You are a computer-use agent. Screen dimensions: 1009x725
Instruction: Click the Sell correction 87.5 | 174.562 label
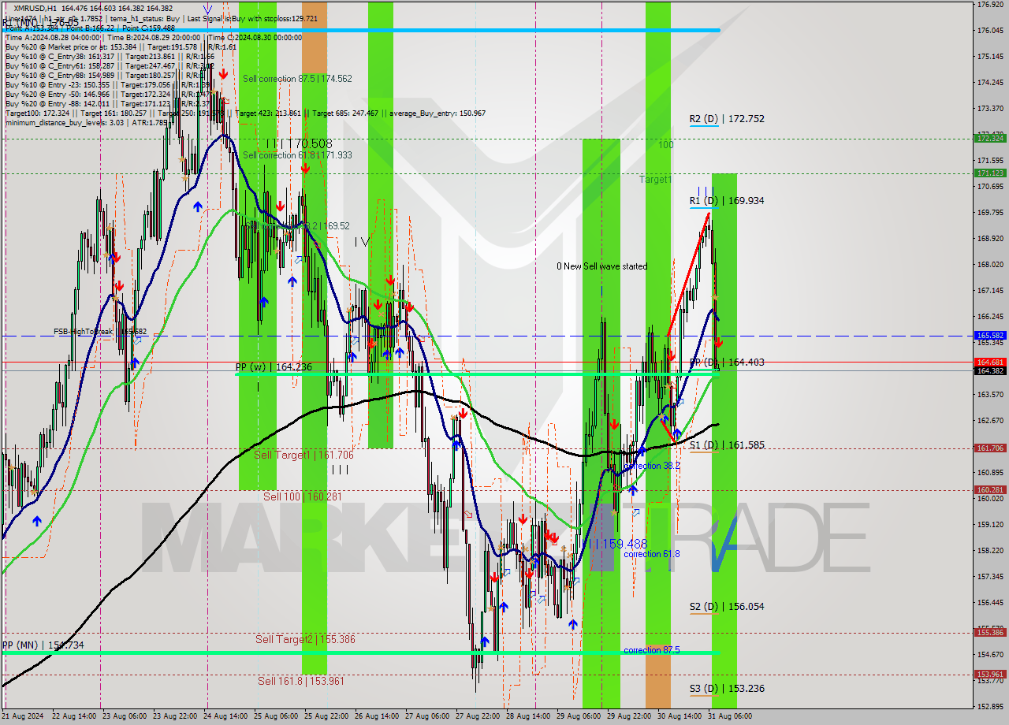297,79
